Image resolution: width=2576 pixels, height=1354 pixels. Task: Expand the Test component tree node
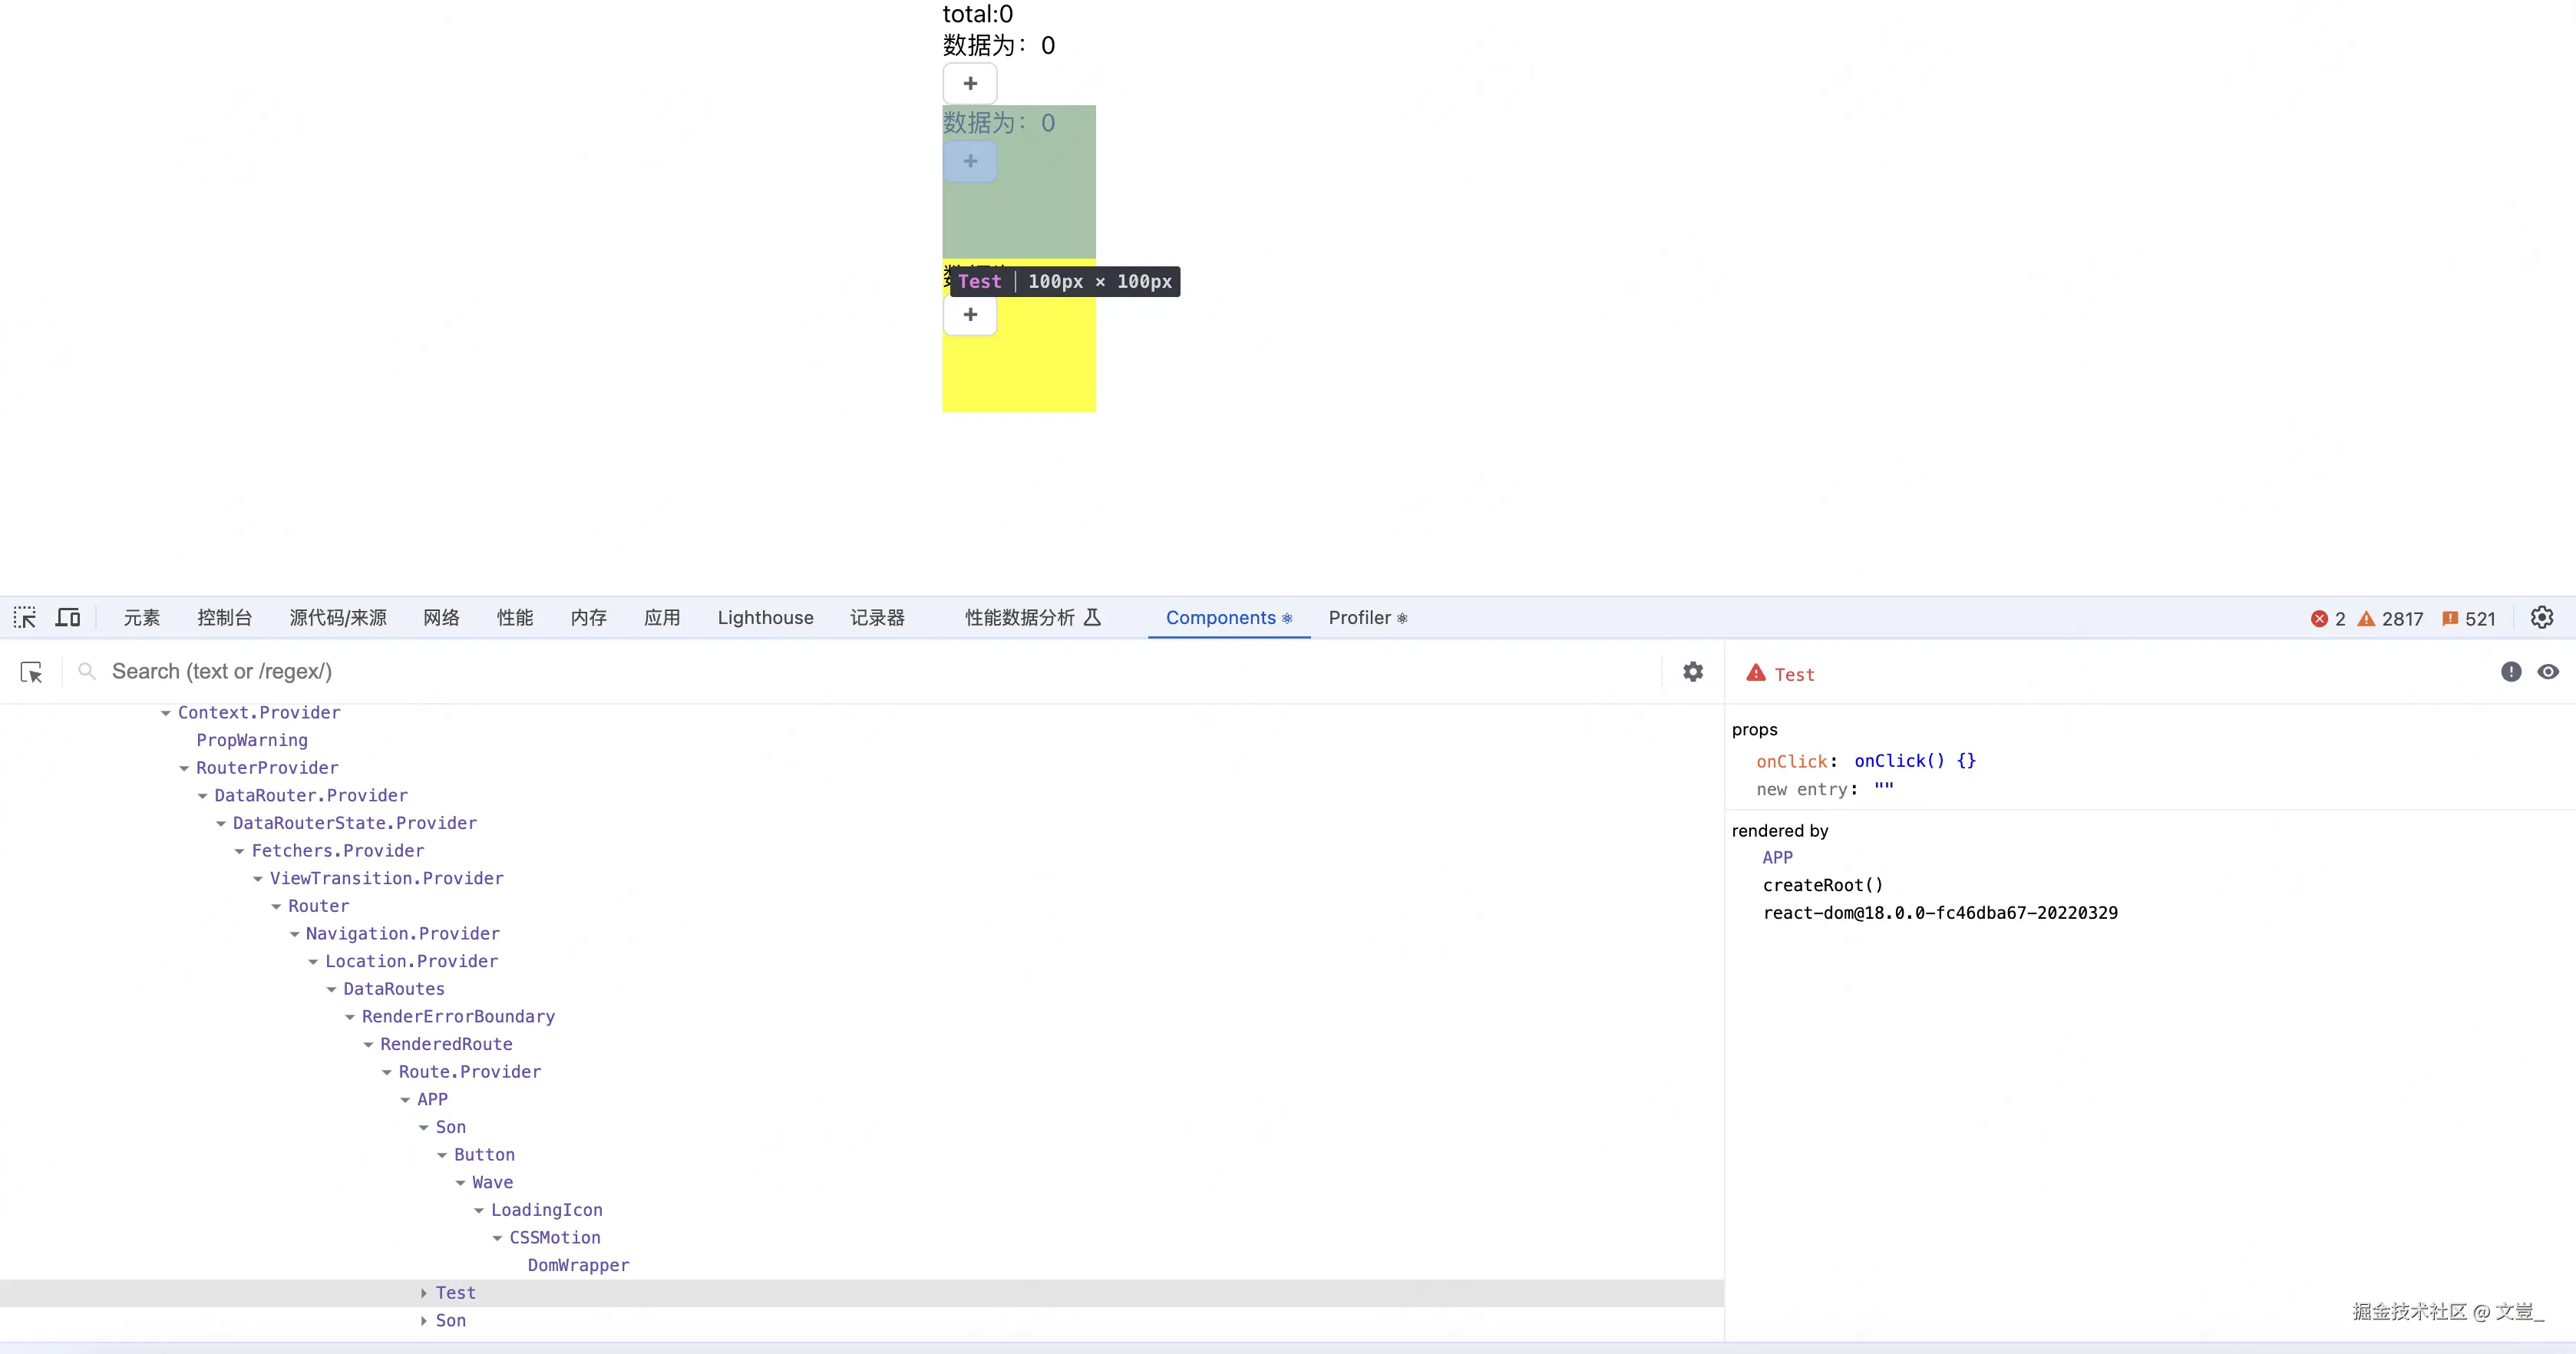(x=424, y=1293)
